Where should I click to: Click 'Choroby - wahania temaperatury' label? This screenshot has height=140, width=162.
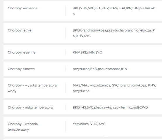[23, 127]
